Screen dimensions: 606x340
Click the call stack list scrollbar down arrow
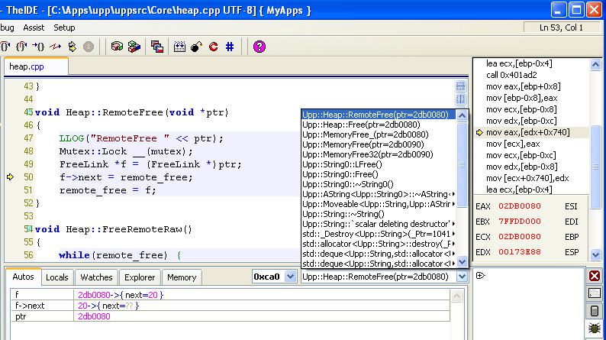461,262
